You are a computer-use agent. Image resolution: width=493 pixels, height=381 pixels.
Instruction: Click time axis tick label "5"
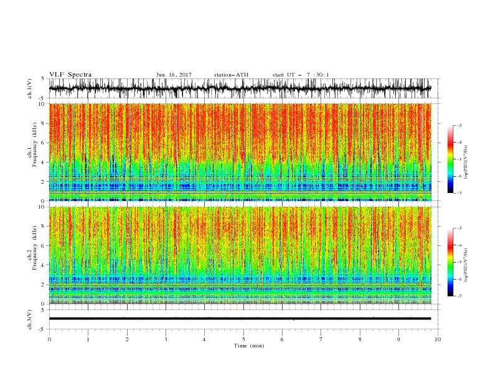(243, 339)
